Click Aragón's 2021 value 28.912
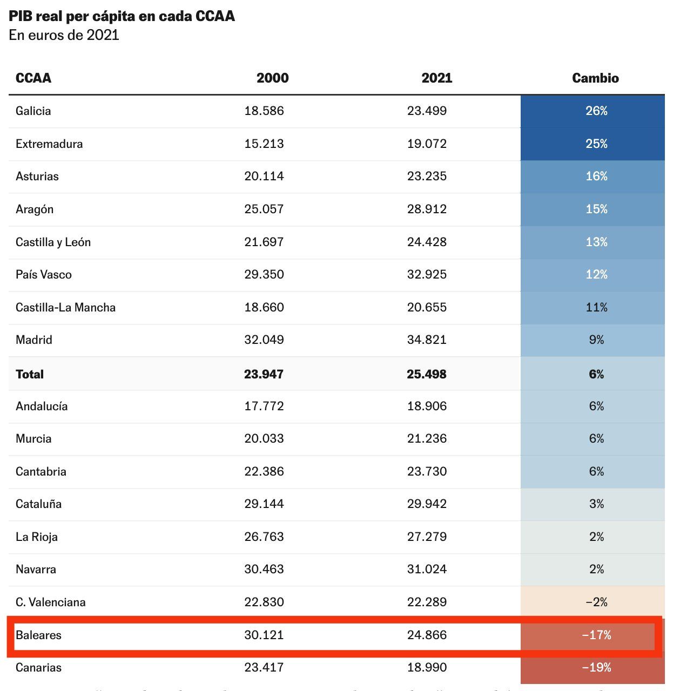The width and height of the screenshot is (673, 691). [427, 209]
